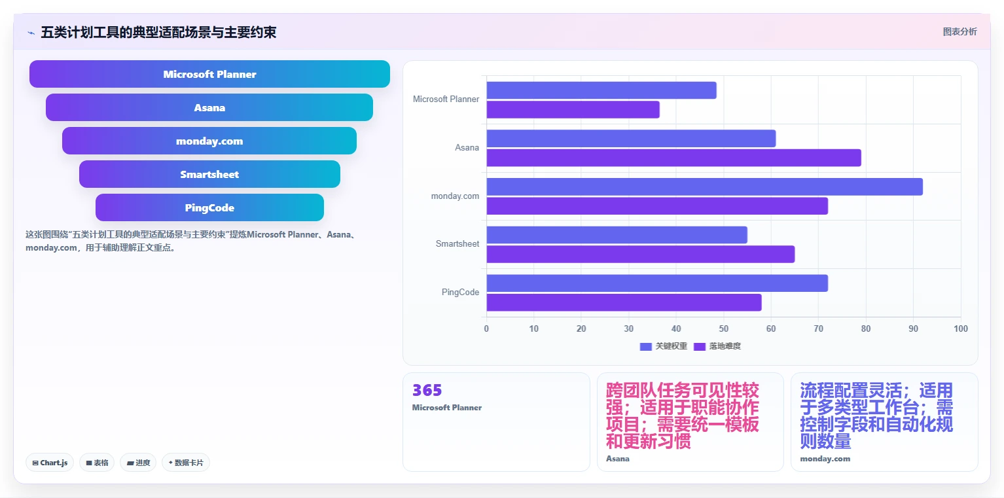Click Microsoft Planner 落地难度 chart bar
1004x498 pixels.
coord(573,109)
